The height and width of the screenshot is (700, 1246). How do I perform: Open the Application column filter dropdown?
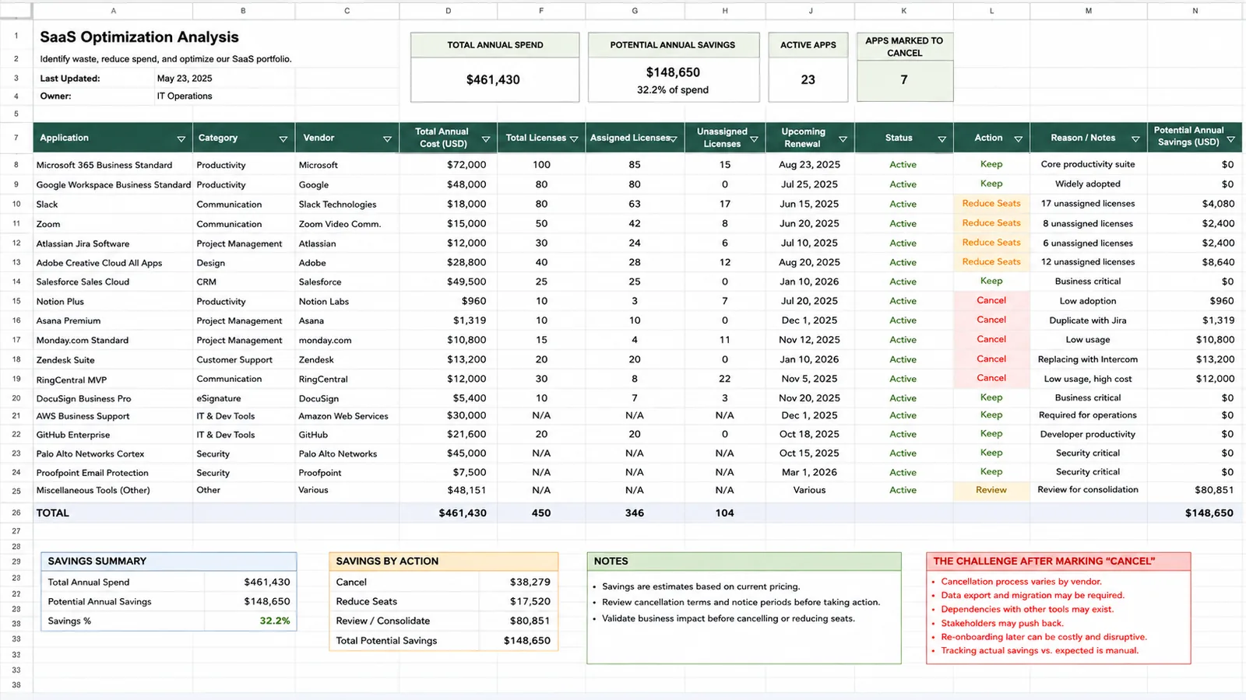tap(181, 139)
